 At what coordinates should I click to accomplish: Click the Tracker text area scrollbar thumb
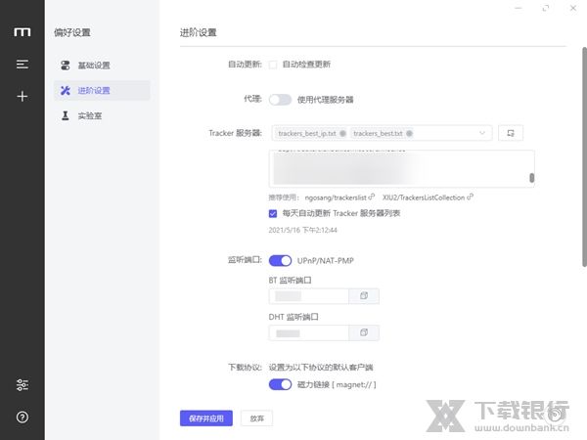531,178
